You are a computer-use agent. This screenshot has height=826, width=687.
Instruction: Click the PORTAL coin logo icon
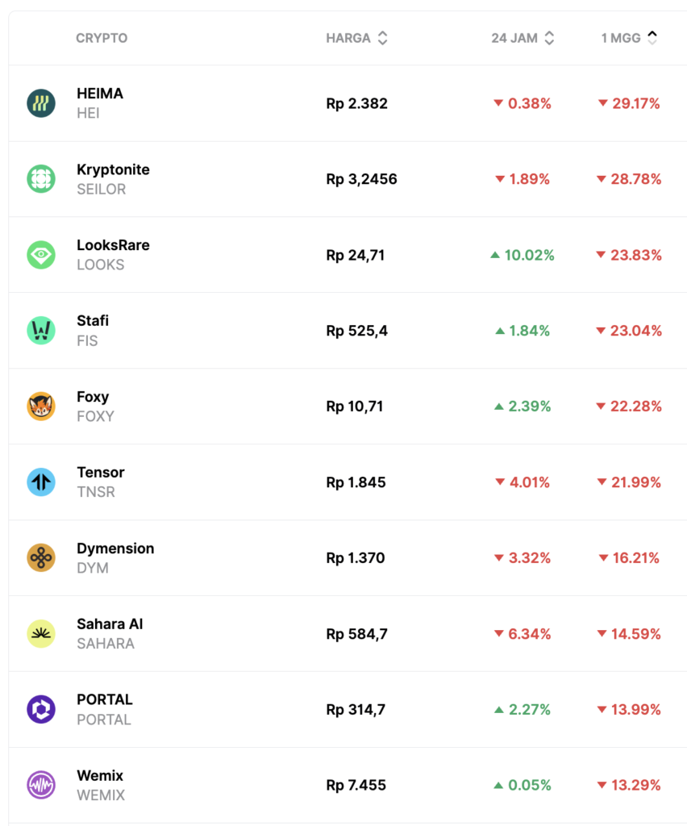(41, 710)
